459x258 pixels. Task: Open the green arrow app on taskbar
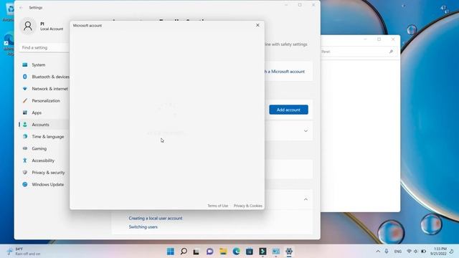(x=262, y=252)
